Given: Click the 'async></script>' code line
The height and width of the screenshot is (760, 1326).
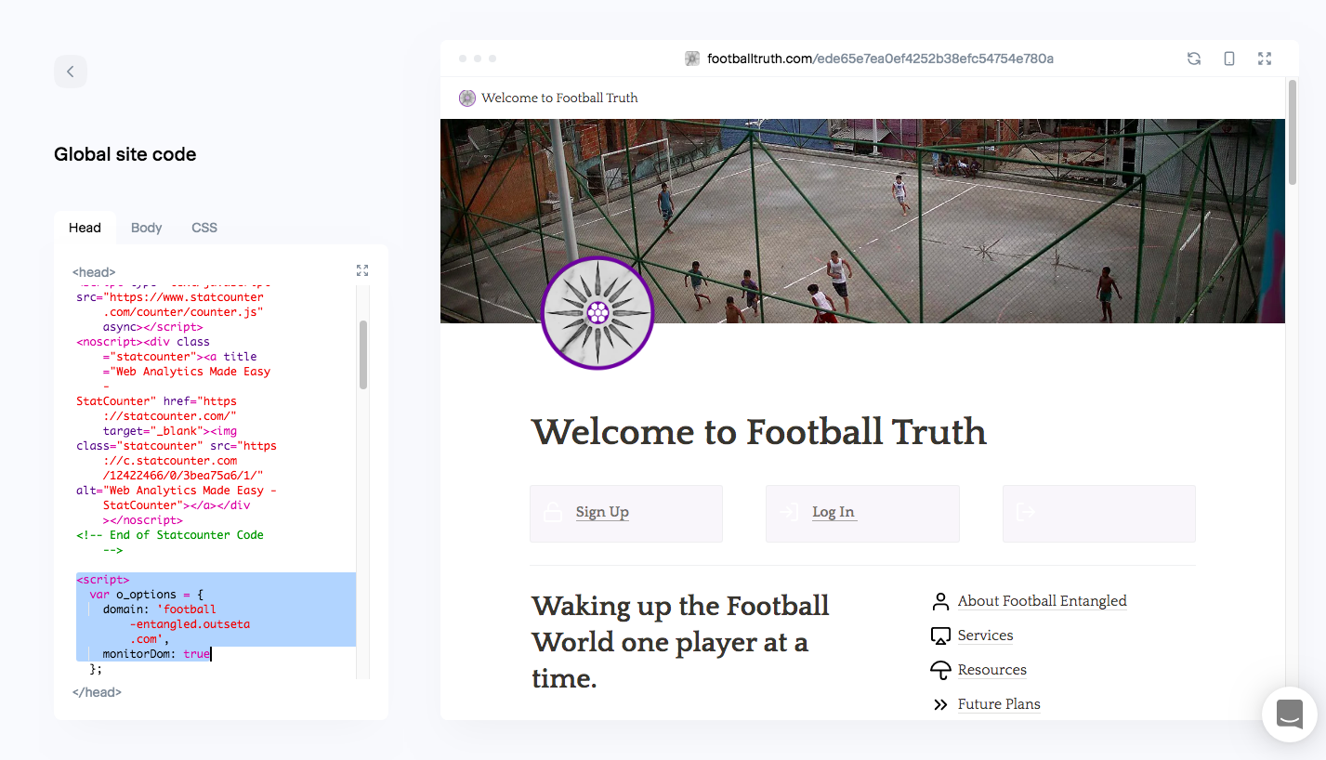Looking at the screenshot, I should point(153,327).
